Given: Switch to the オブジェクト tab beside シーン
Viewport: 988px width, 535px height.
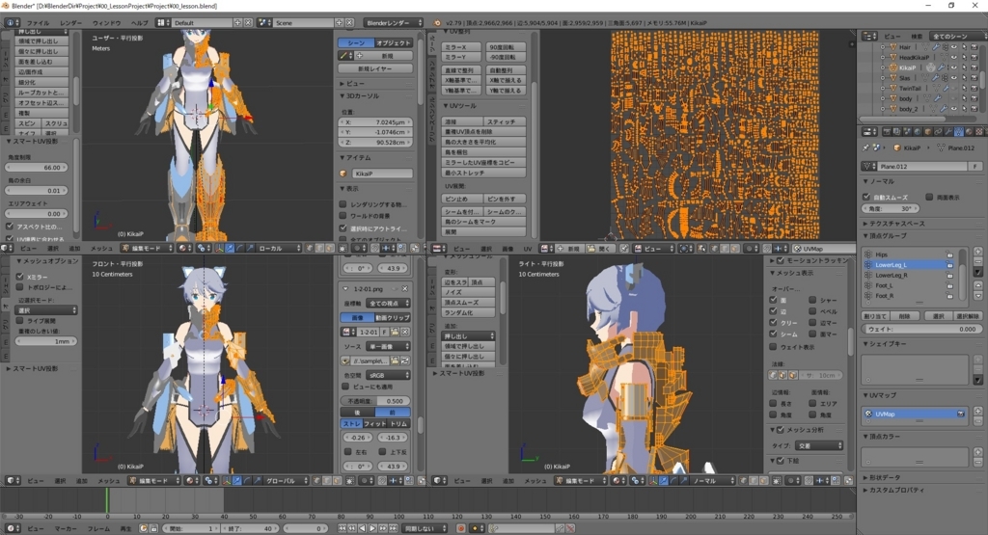Looking at the screenshot, I should point(394,42).
